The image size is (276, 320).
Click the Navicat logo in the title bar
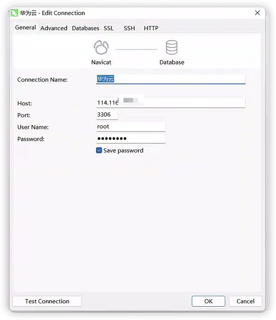click(x=14, y=13)
